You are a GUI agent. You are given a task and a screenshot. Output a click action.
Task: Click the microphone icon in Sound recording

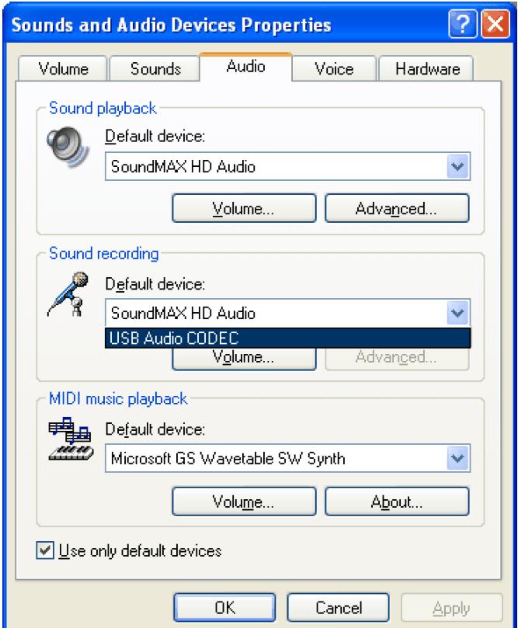[x=68, y=294]
